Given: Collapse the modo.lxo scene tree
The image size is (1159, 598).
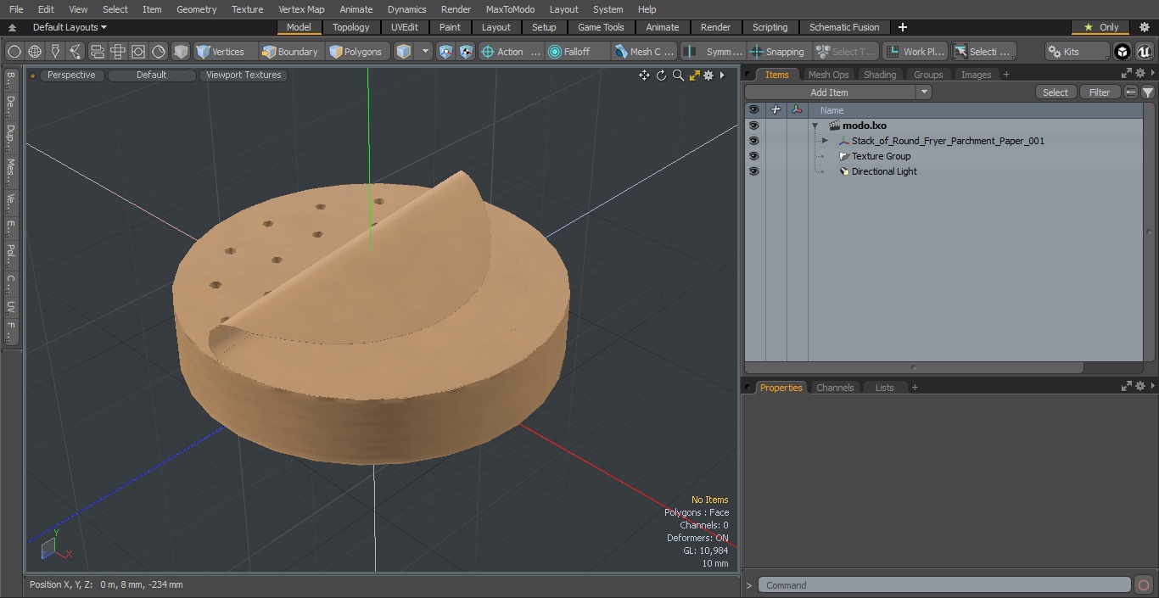Looking at the screenshot, I should coord(815,126).
